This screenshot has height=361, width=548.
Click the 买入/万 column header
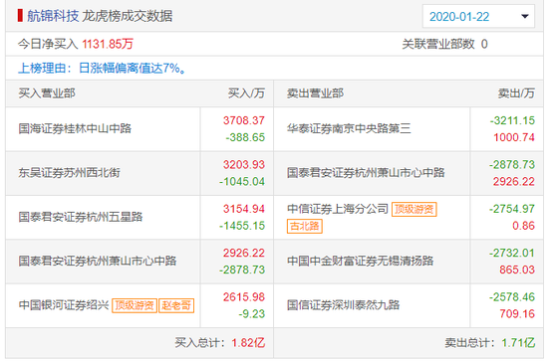[x=246, y=93]
